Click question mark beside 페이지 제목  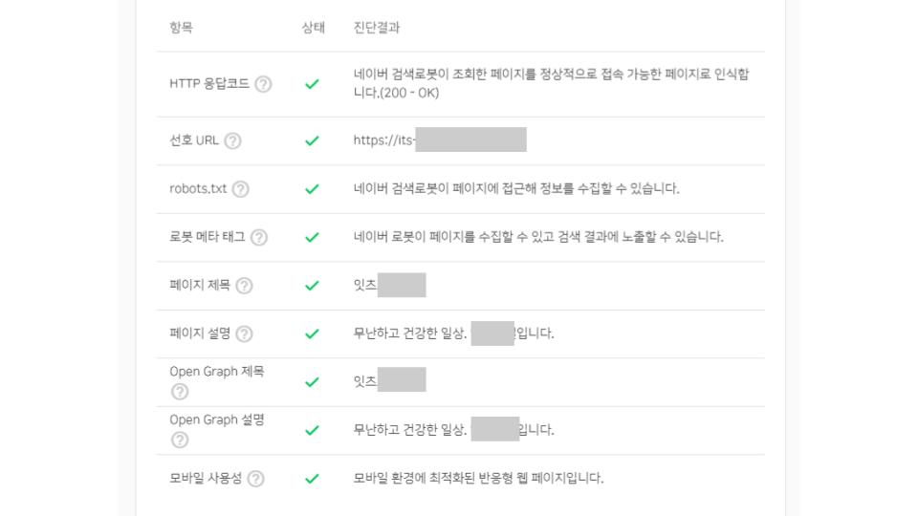click(x=244, y=286)
